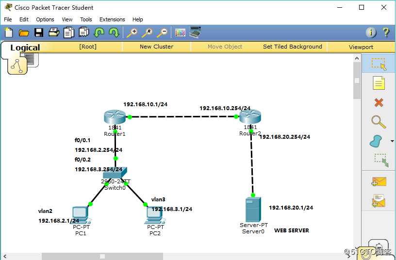Image resolution: width=396 pixels, height=260 pixels.
Task: Click the Network Information icon
Action: pyautogui.click(x=371, y=32)
